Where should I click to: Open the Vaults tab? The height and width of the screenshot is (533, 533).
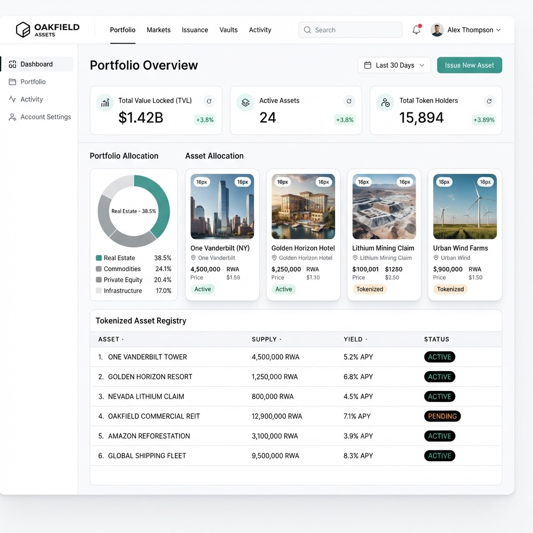[x=229, y=30]
